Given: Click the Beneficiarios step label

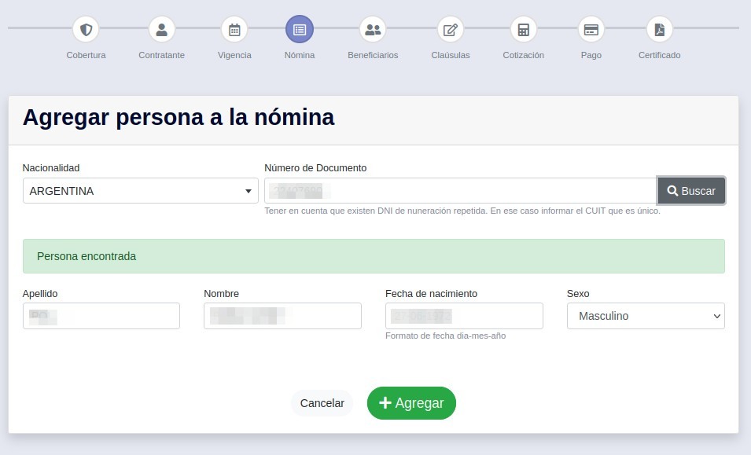Looking at the screenshot, I should click(373, 56).
